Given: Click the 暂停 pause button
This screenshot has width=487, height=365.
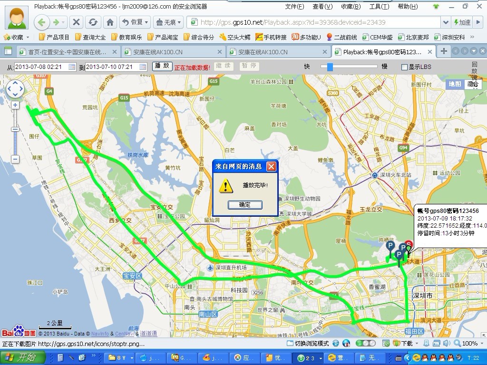Looking at the screenshot, I should click(x=249, y=66).
